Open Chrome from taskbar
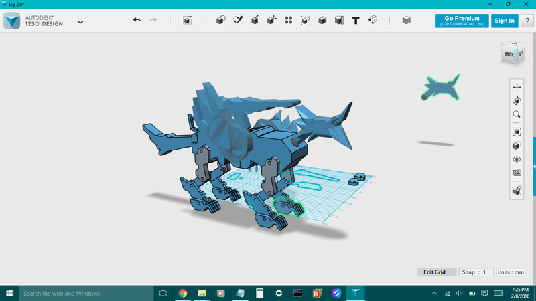The height and width of the screenshot is (301, 536). [x=183, y=293]
